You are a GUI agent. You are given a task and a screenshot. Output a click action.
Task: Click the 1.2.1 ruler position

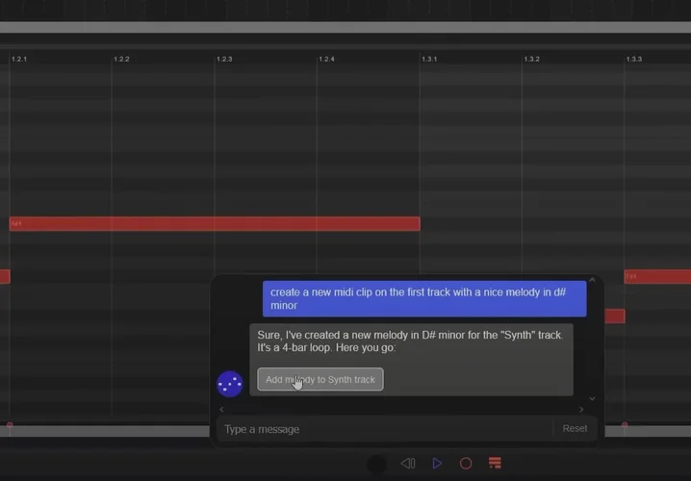tap(19, 59)
